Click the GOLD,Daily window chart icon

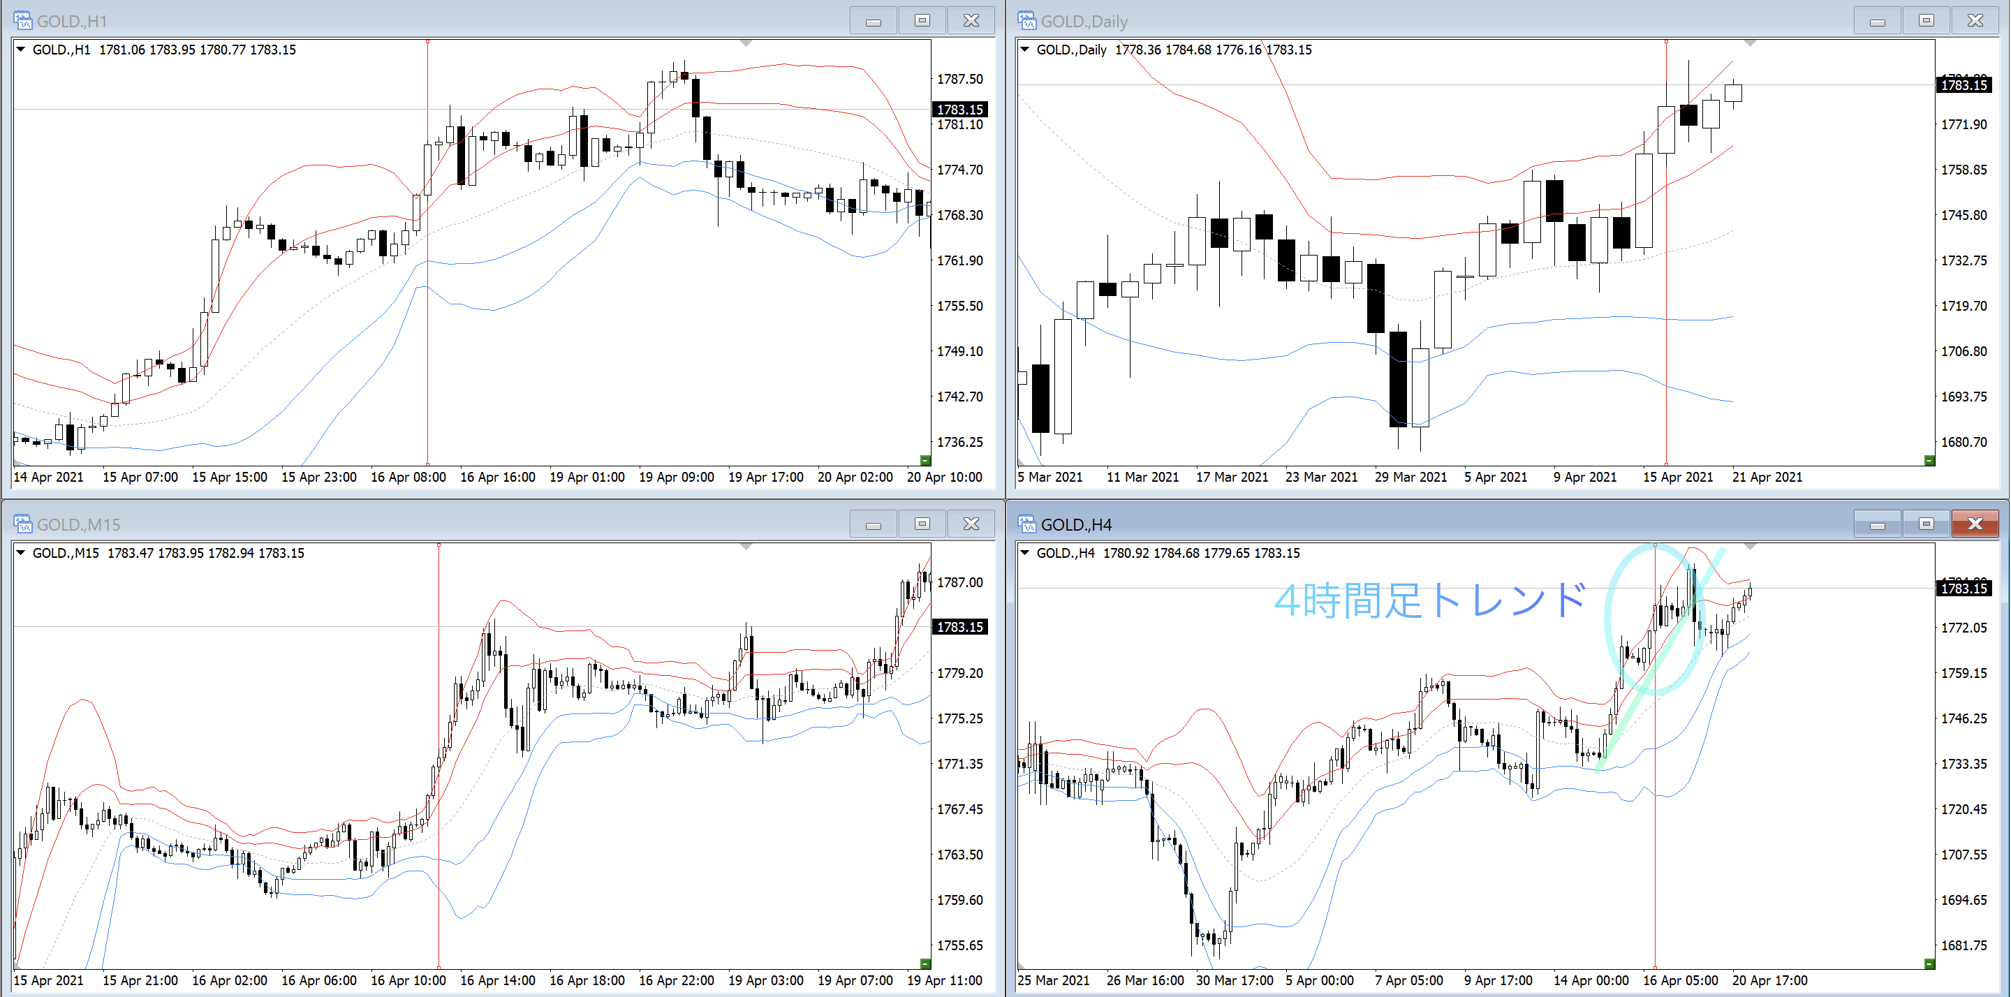pos(1026,20)
